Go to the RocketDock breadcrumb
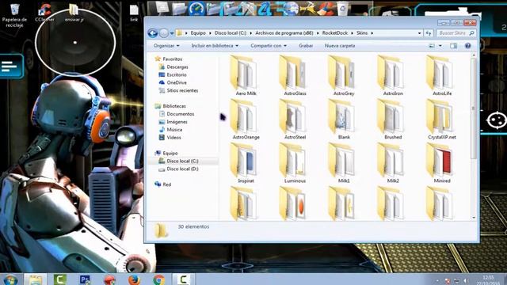 (334, 33)
